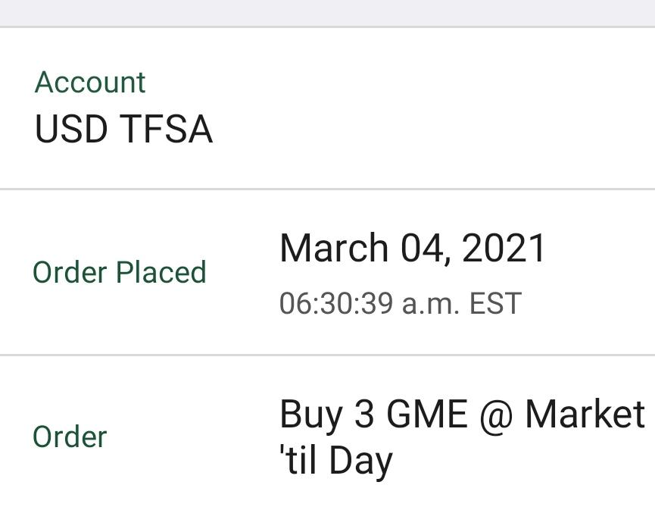The image size is (655, 507).
Task: Tap the word Placed in Order Placed
Action: coord(161,272)
